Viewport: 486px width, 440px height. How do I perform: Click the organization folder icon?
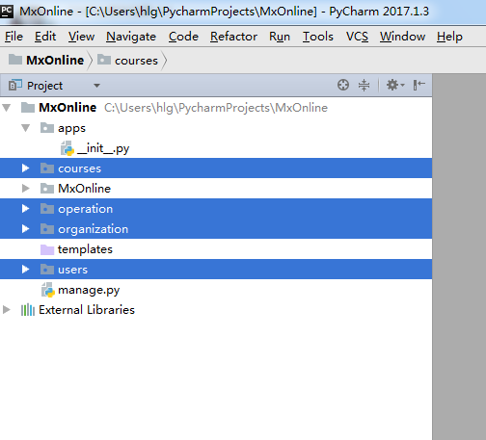[x=47, y=229]
